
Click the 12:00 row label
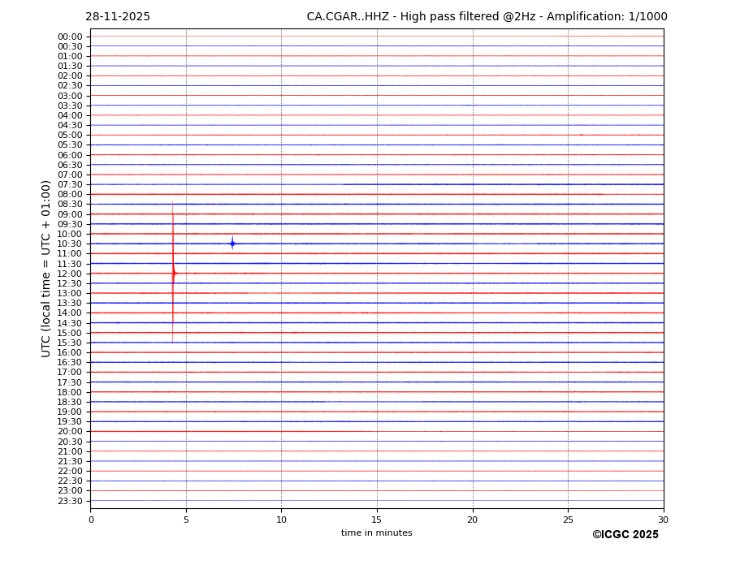pos(70,274)
